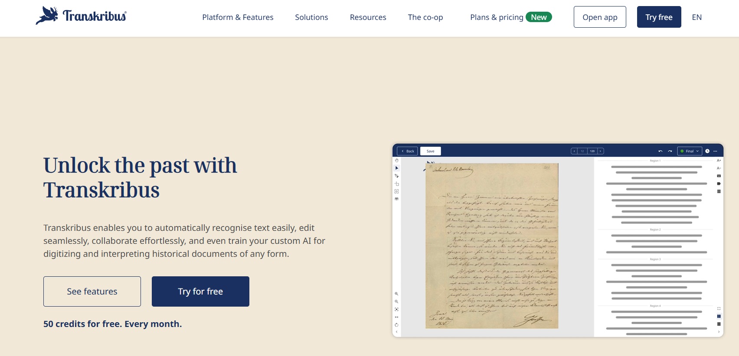Open the Resources menu
The width and height of the screenshot is (739, 356).
tap(368, 17)
